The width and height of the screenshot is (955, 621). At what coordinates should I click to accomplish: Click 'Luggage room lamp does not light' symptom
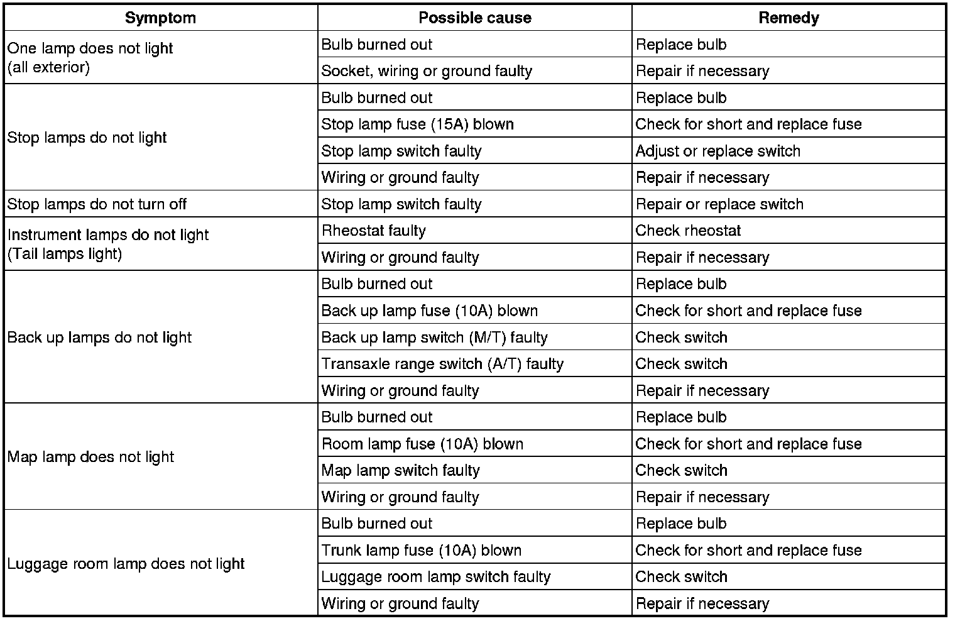pyautogui.click(x=126, y=564)
